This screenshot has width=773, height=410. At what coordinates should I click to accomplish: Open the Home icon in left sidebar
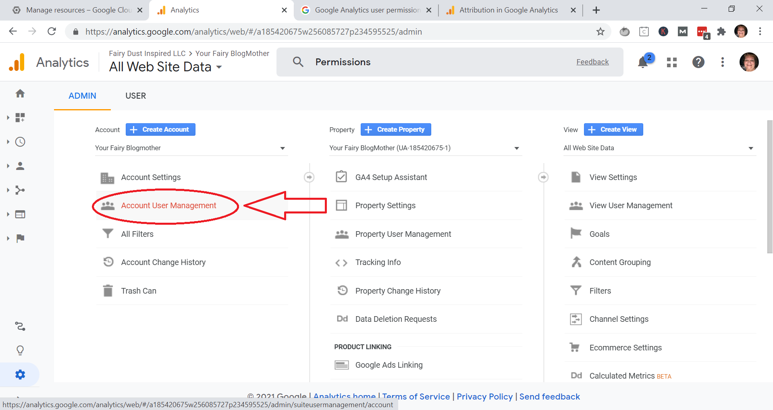point(20,93)
